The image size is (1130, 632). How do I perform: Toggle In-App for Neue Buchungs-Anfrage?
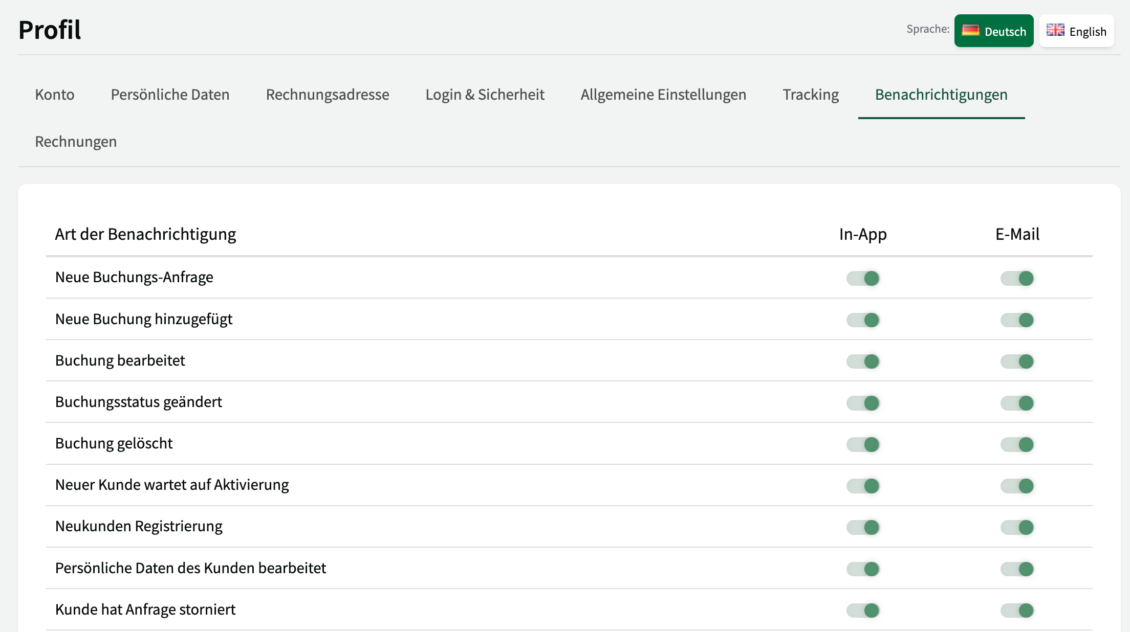863,278
